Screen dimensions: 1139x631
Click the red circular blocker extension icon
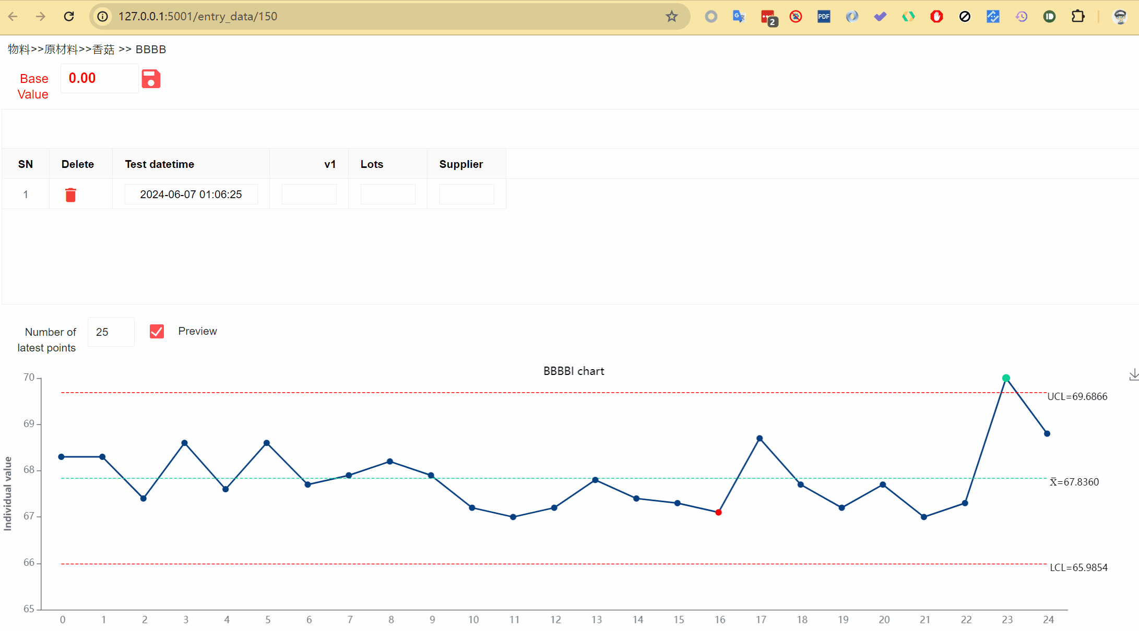coord(796,17)
